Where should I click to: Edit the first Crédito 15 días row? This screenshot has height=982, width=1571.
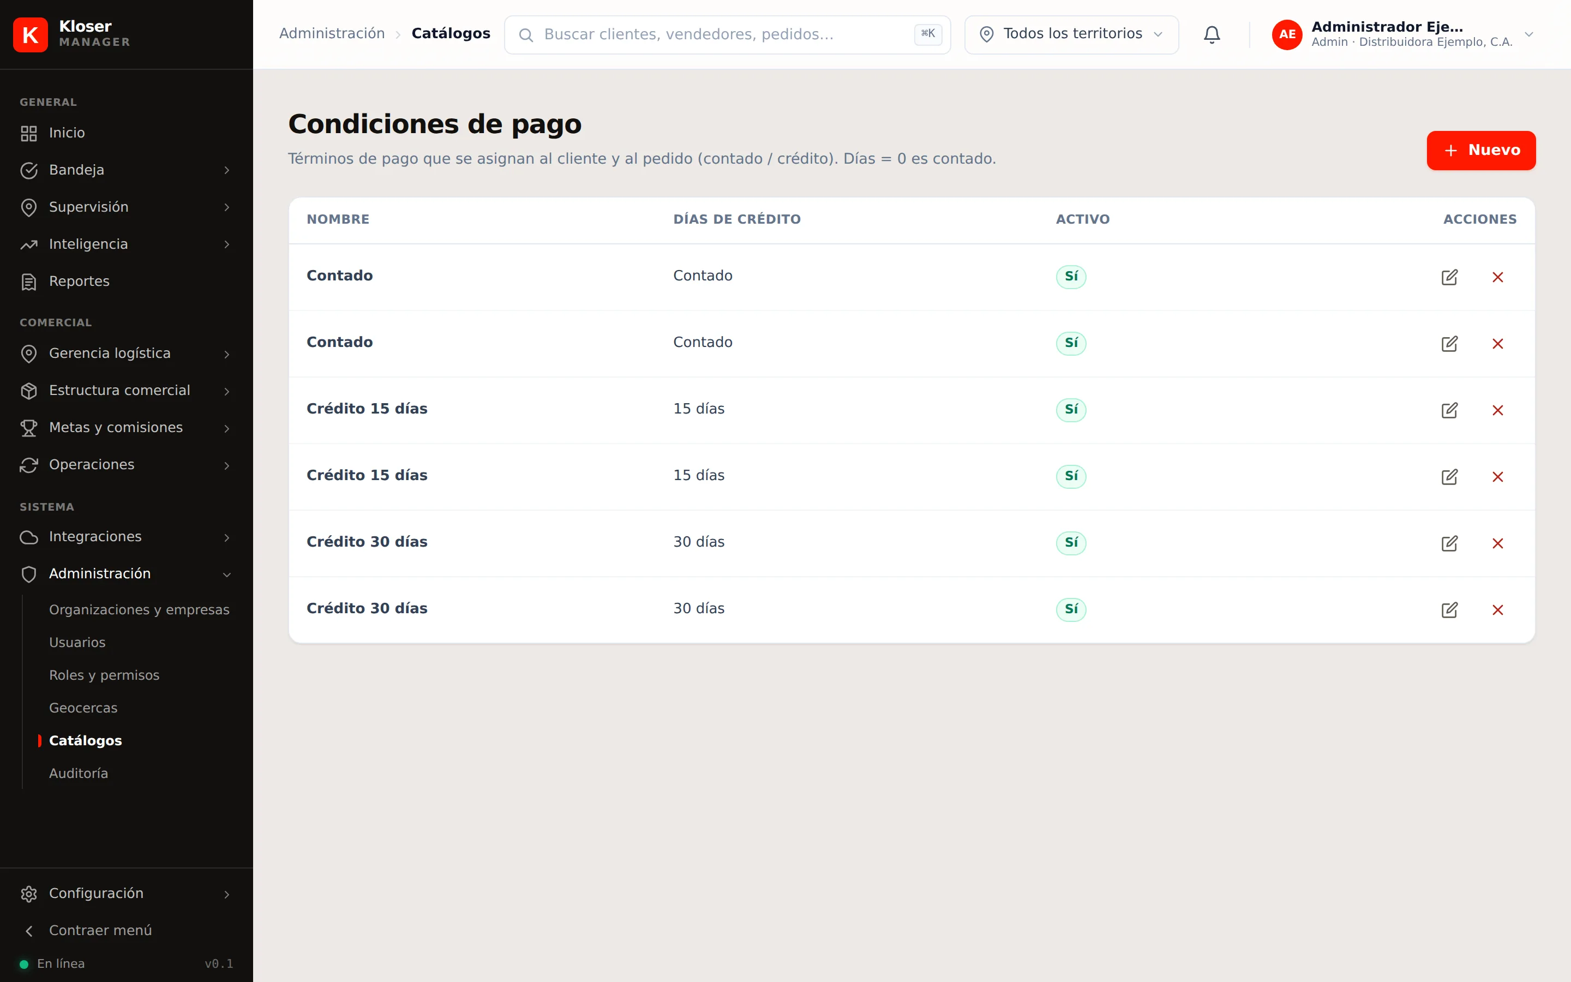pos(1449,410)
